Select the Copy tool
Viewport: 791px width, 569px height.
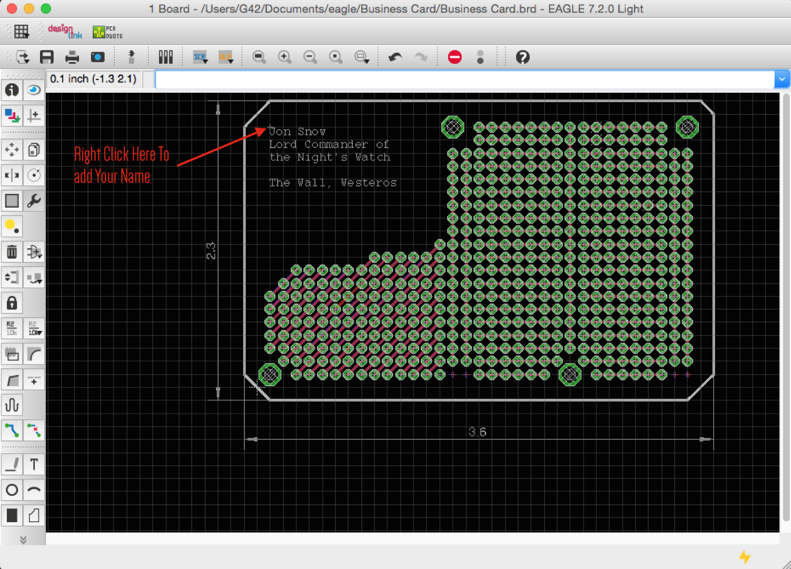coord(34,150)
